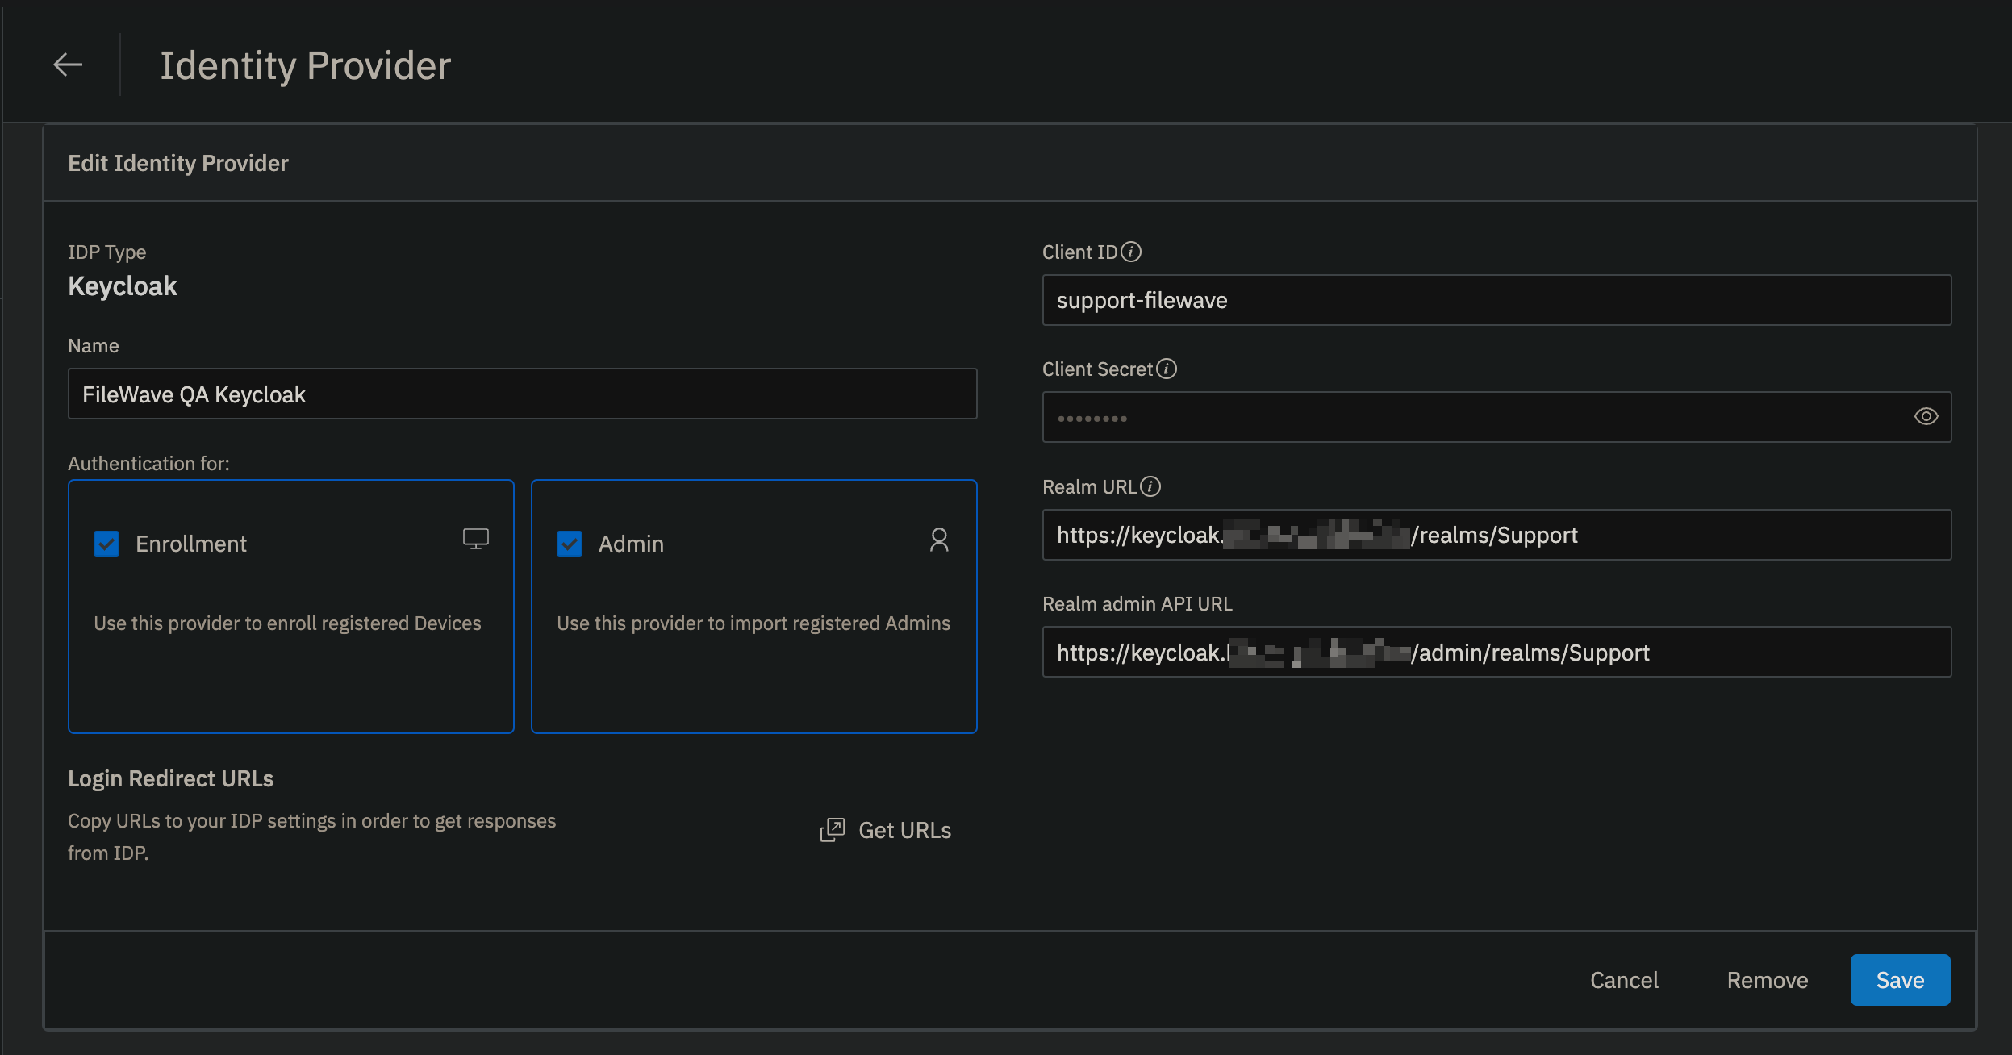Uncheck the Enrollment checkbox
Viewport: 2012px width, 1055px height.
click(x=106, y=544)
